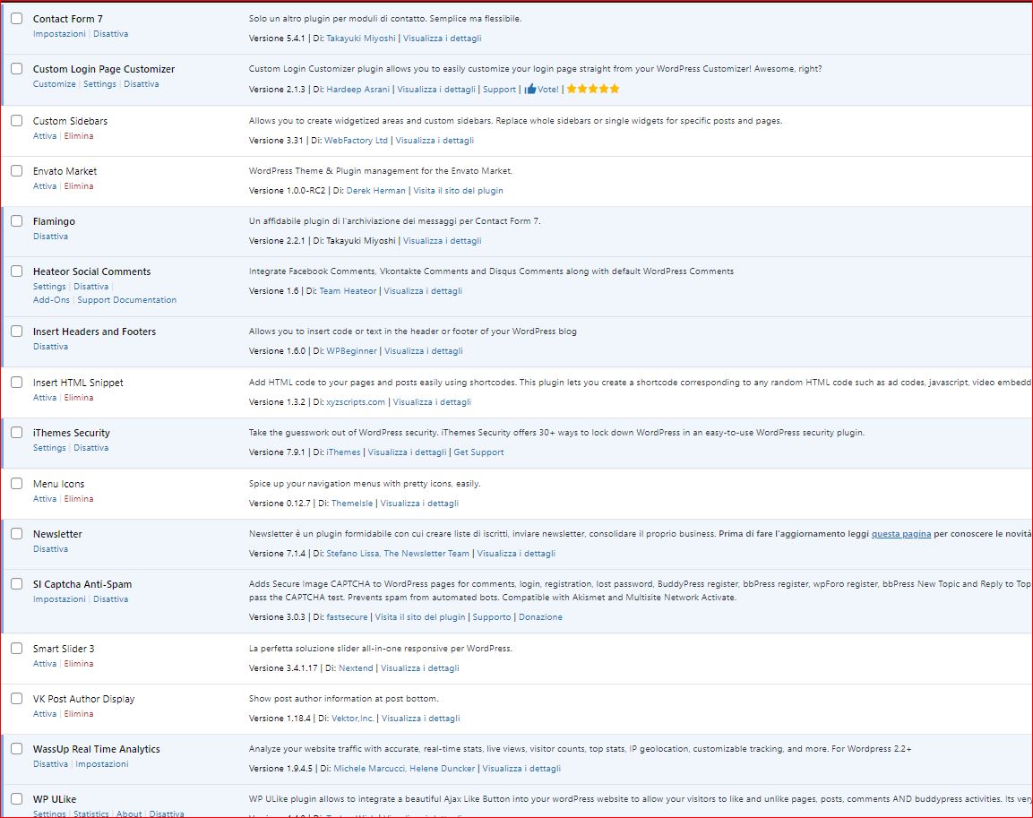Click the Derek Herman author link
The image size is (1033, 818).
(376, 190)
